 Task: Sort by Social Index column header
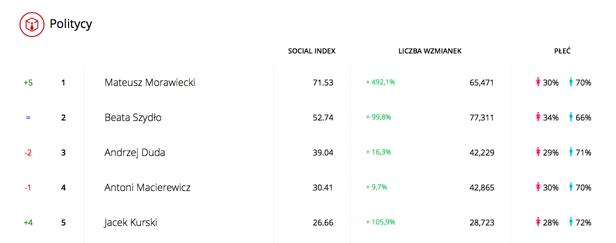[311, 51]
